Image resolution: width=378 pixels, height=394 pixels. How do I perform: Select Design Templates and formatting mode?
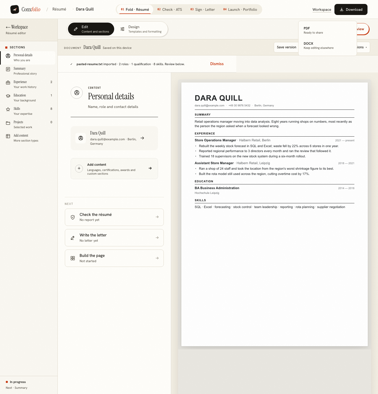point(141,29)
